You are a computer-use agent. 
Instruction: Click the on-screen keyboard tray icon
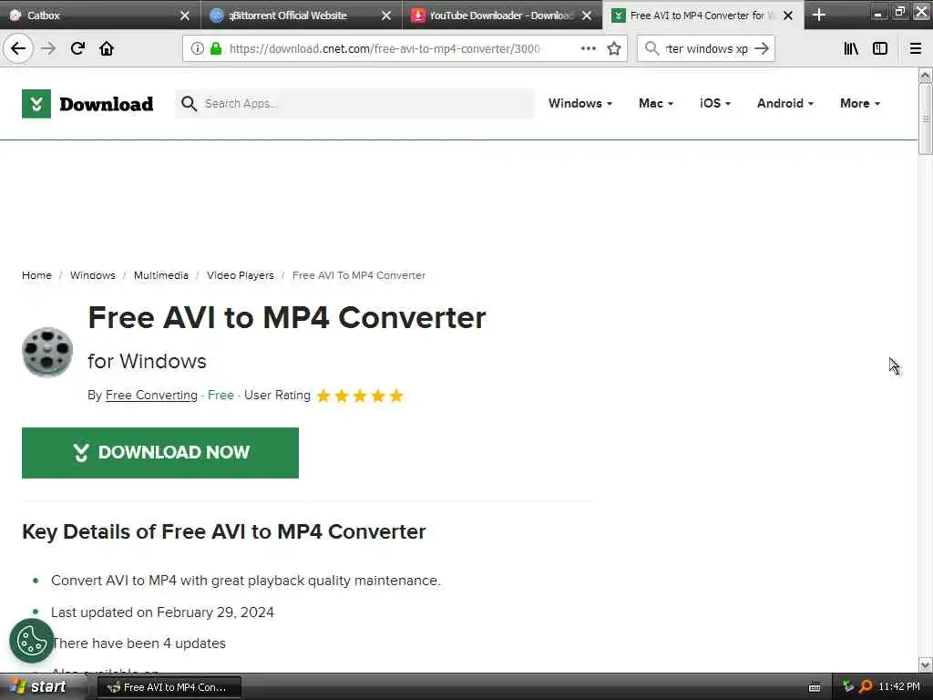pos(815,687)
